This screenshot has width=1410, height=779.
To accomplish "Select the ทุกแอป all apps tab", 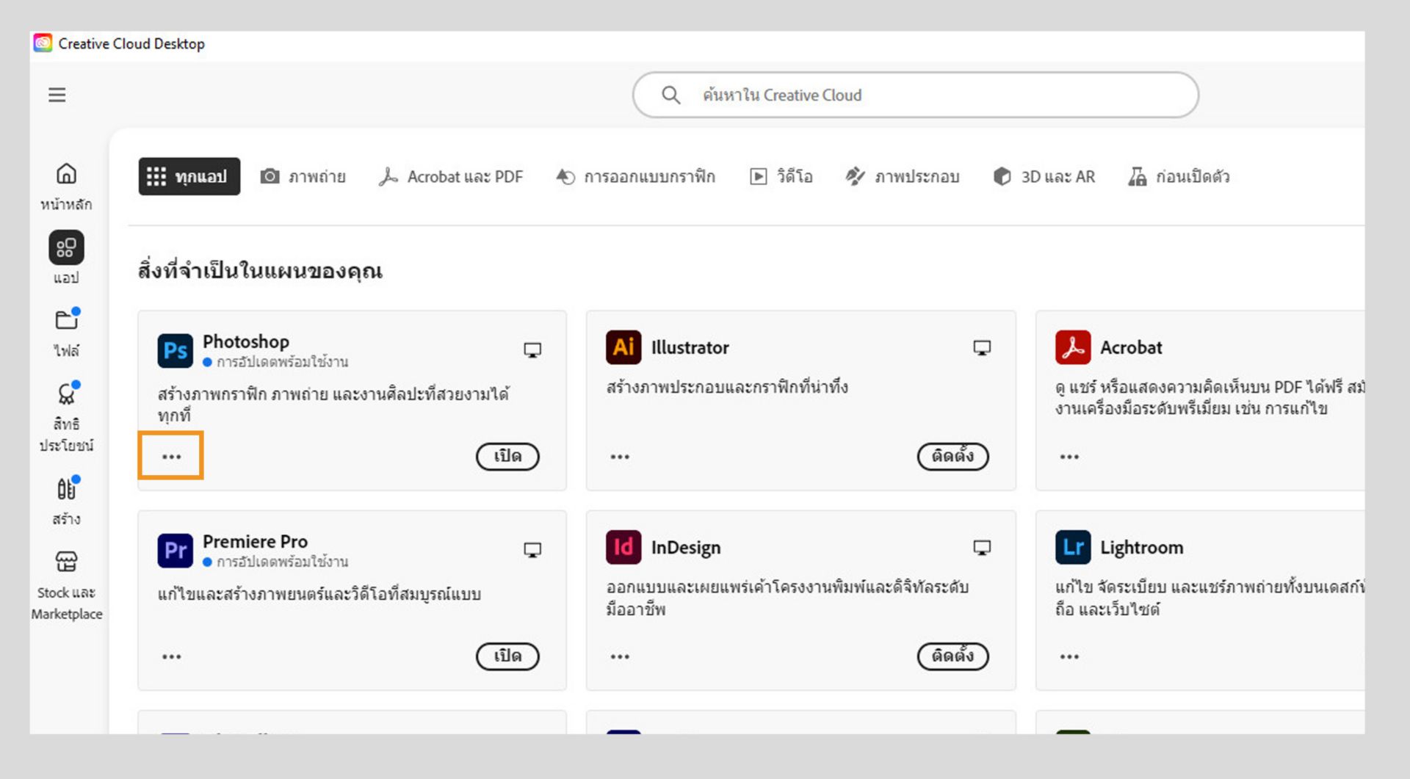I will tap(189, 176).
